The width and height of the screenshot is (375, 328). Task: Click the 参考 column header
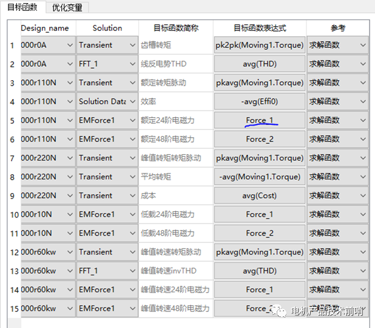click(x=337, y=28)
